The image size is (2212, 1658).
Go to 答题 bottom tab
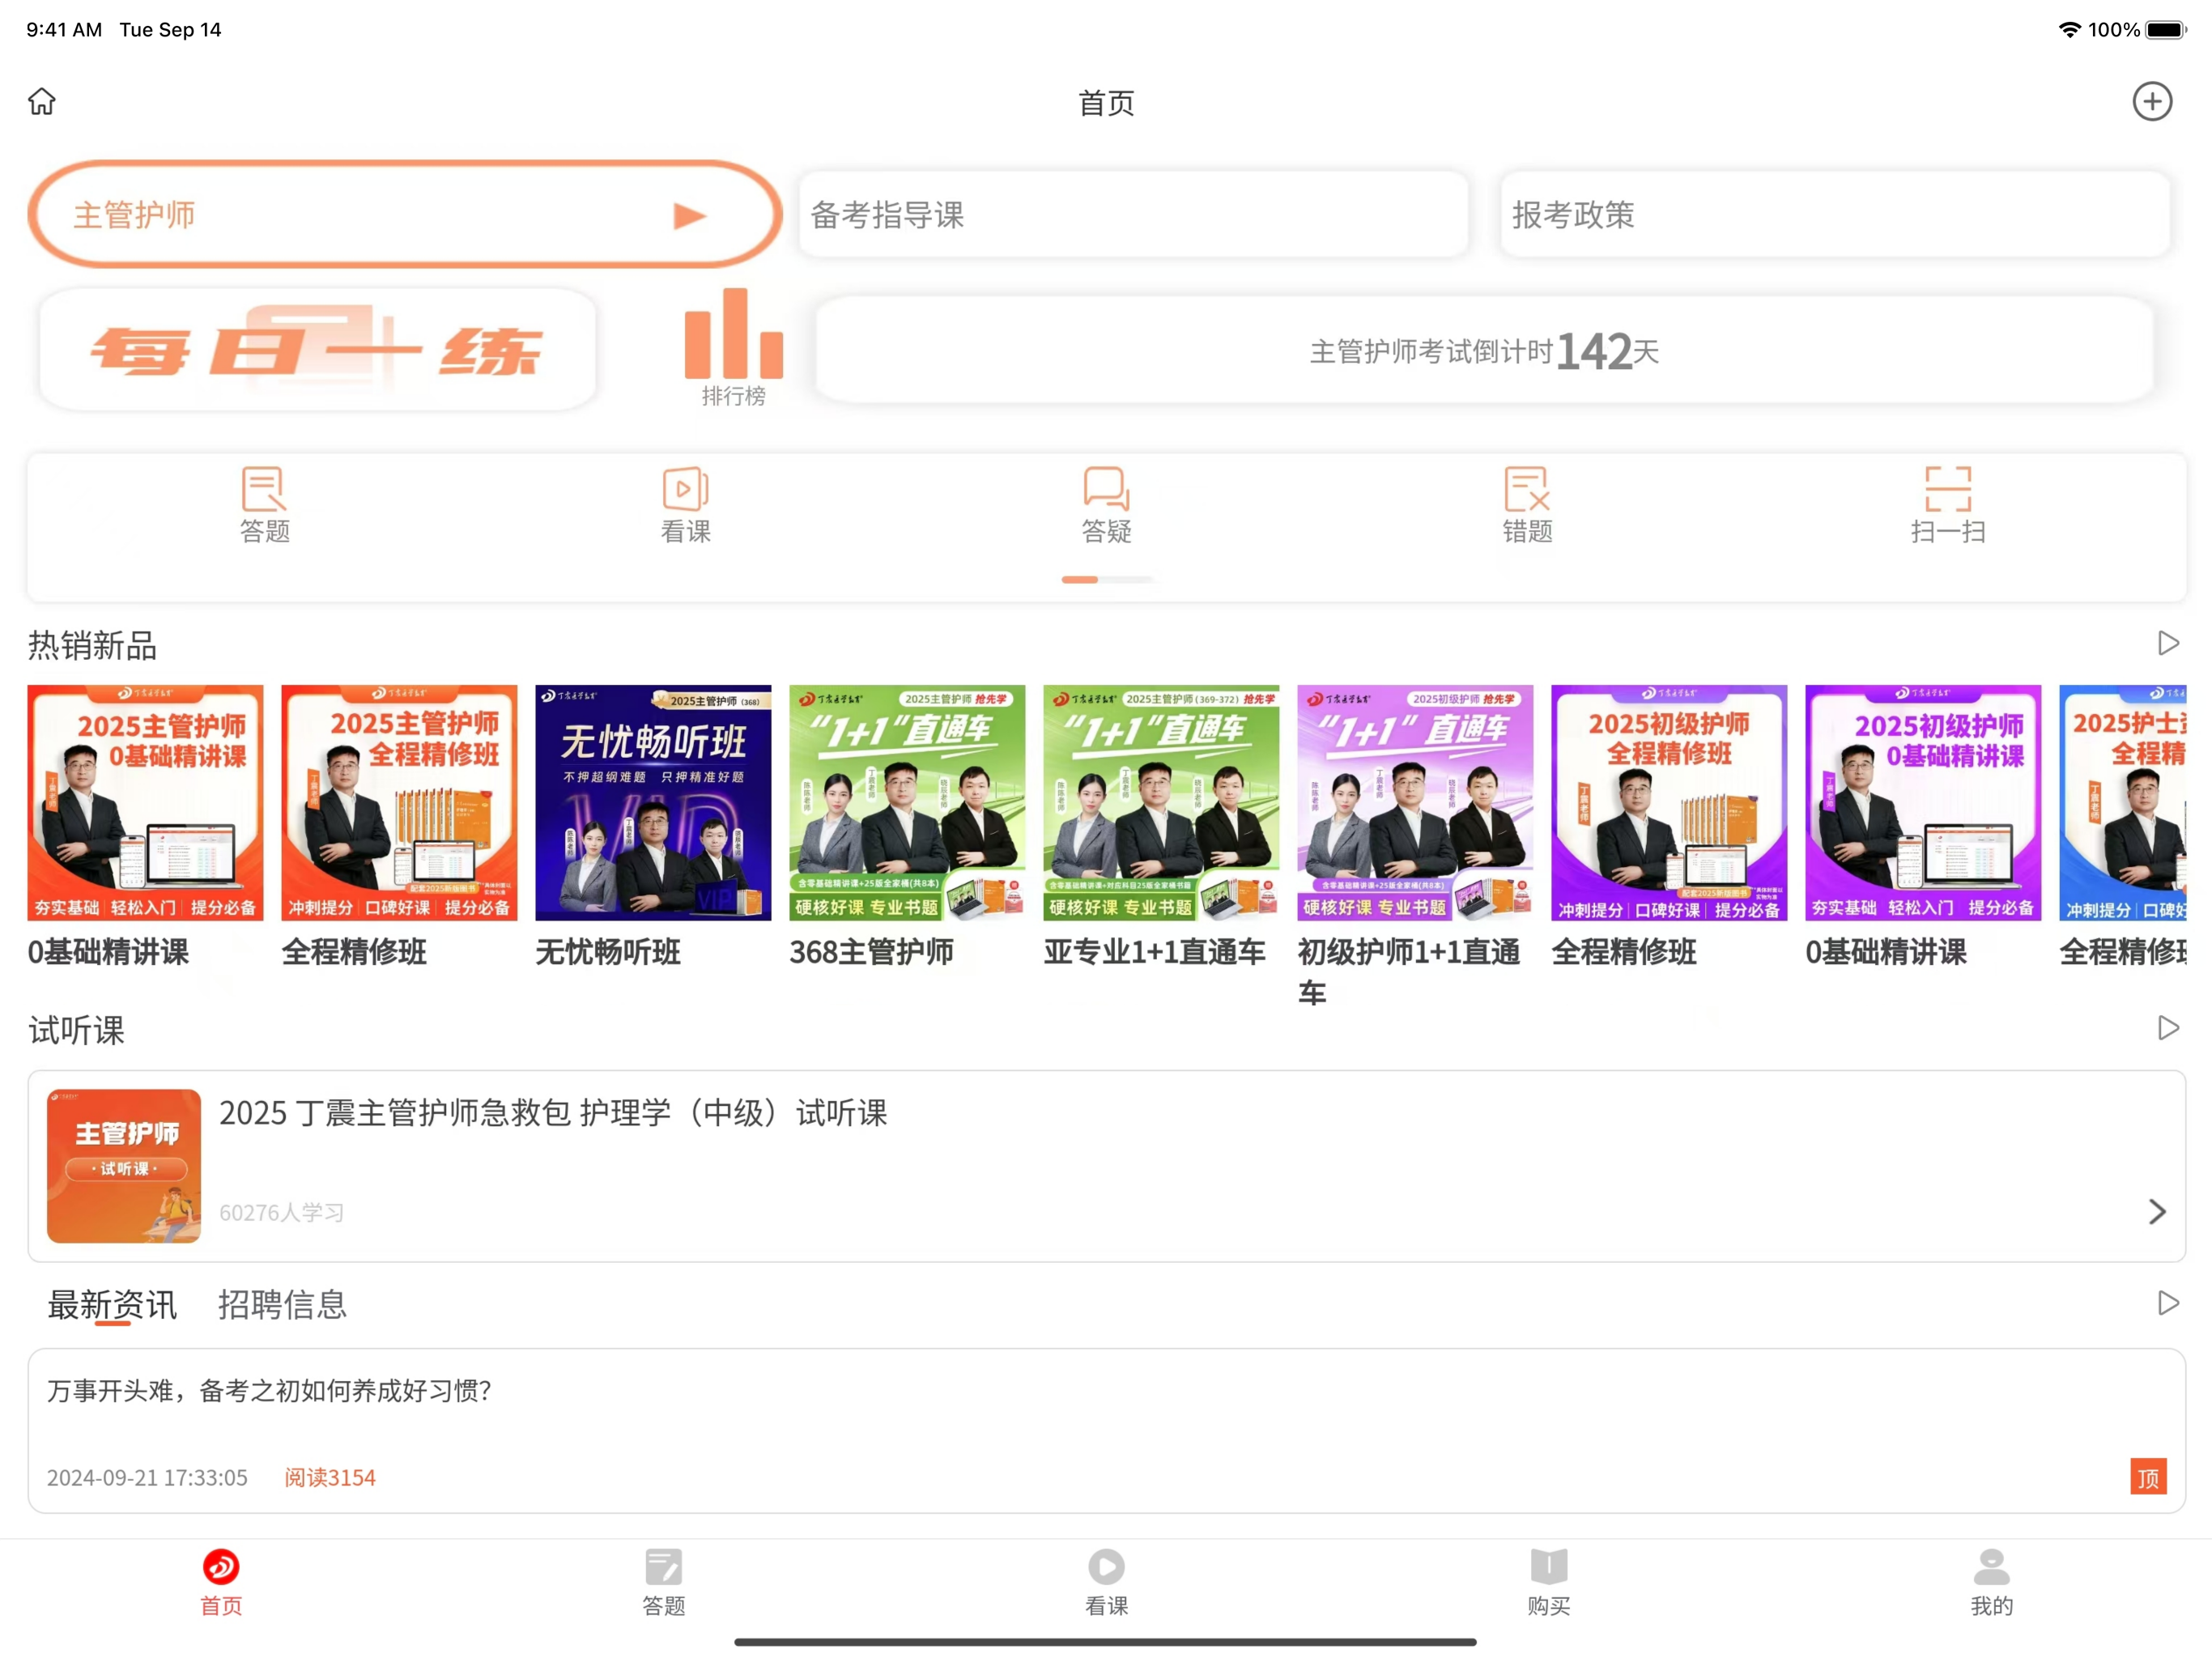(x=663, y=1582)
